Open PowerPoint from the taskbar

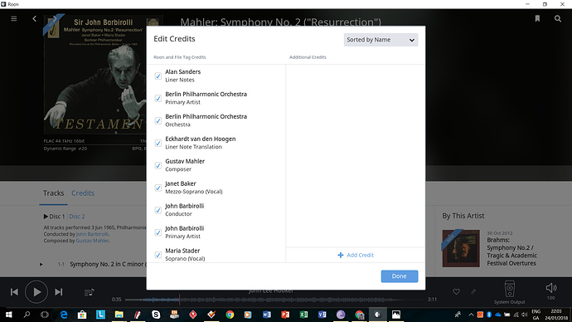click(285, 315)
